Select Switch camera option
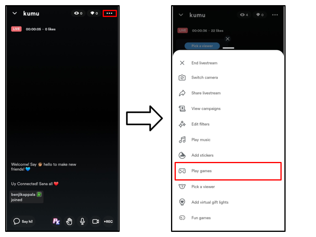This screenshot has height=237, width=316. point(228,77)
